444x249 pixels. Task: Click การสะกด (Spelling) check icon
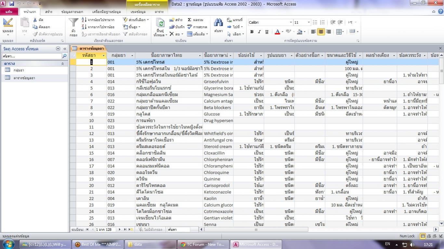tap(189, 27)
